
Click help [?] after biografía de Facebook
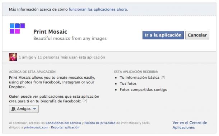pyautogui.click(x=85, y=101)
